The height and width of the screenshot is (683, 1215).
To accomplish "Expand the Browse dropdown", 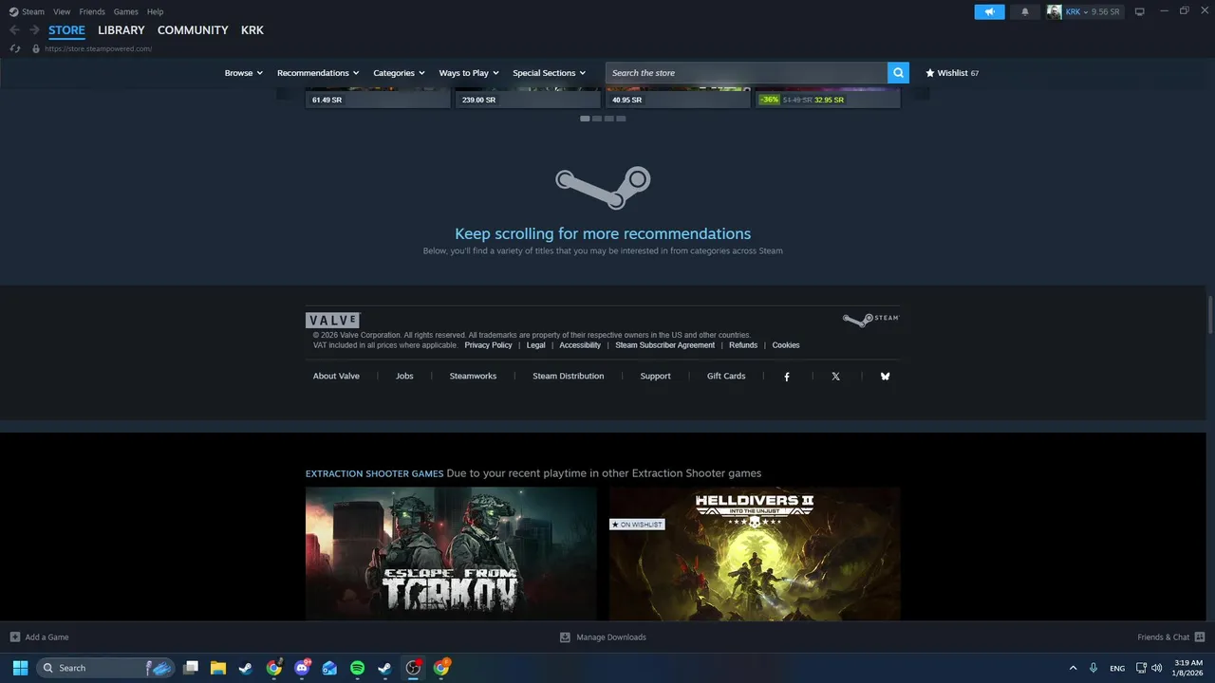I will pos(244,73).
